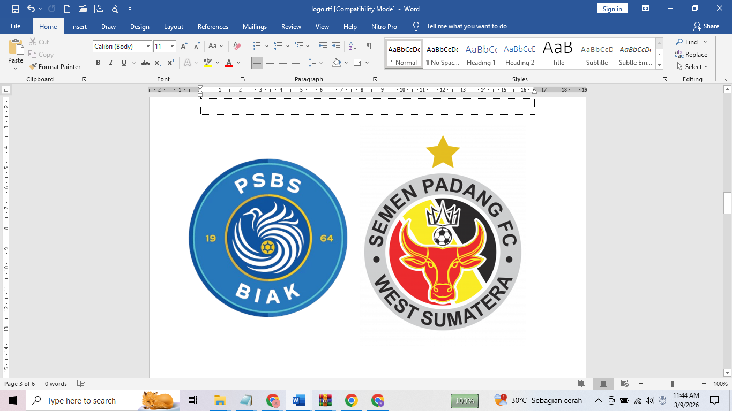Click the Center alignment icon
Screen dimensions: 732x411
tap(270, 63)
